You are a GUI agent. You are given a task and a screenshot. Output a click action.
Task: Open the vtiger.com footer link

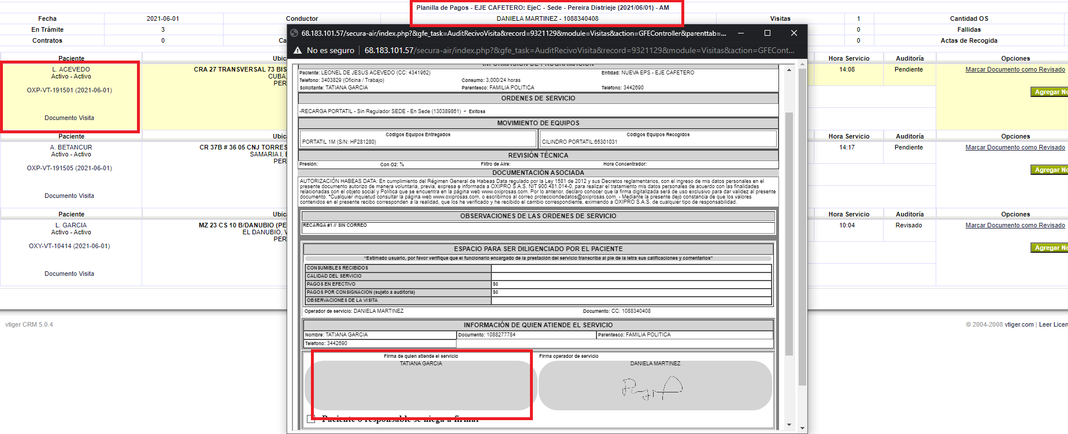1019,324
